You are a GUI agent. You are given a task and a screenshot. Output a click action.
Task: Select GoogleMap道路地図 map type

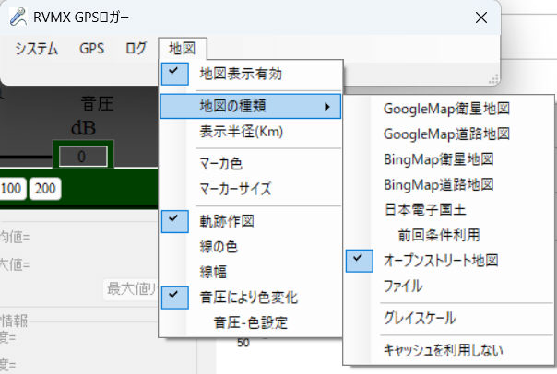pyautogui.click(x=446, y=134)
